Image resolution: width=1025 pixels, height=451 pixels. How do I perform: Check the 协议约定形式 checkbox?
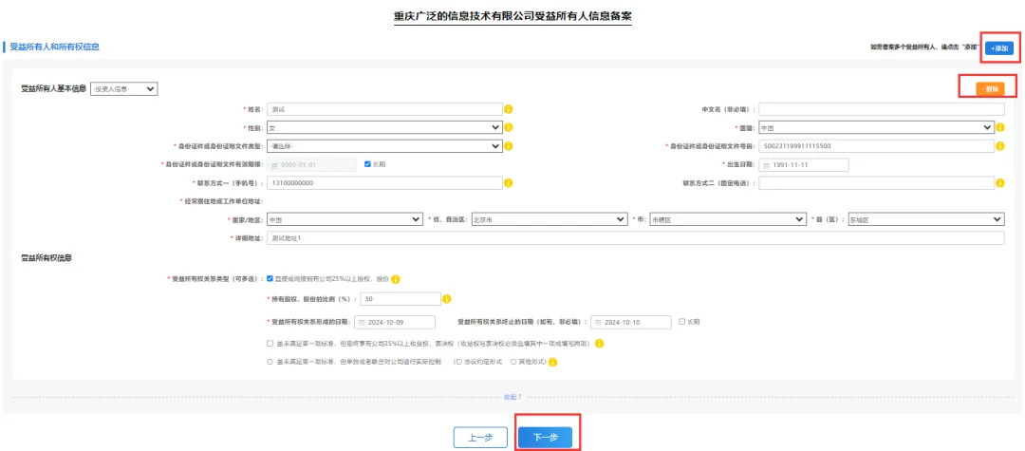[459, 361]
